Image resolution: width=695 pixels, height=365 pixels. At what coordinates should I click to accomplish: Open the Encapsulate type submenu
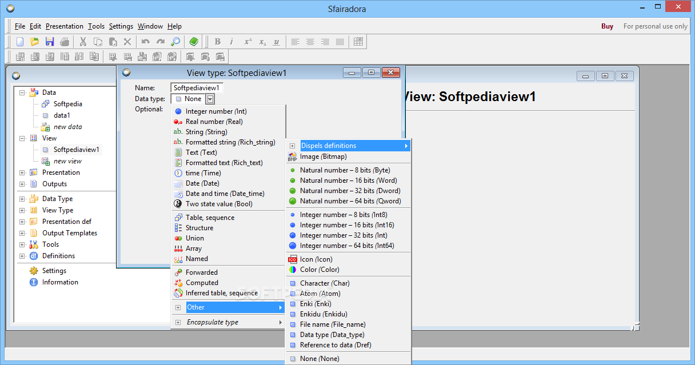229,322
